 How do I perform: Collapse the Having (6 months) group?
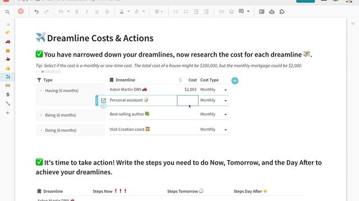41,90
